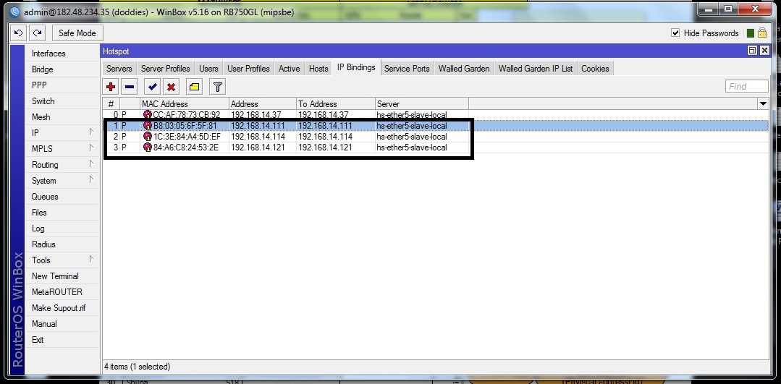The height and width of the screenshot is (384, 781).
Task: Select Address cell 192.168.14.114
Action: [263, 137]
